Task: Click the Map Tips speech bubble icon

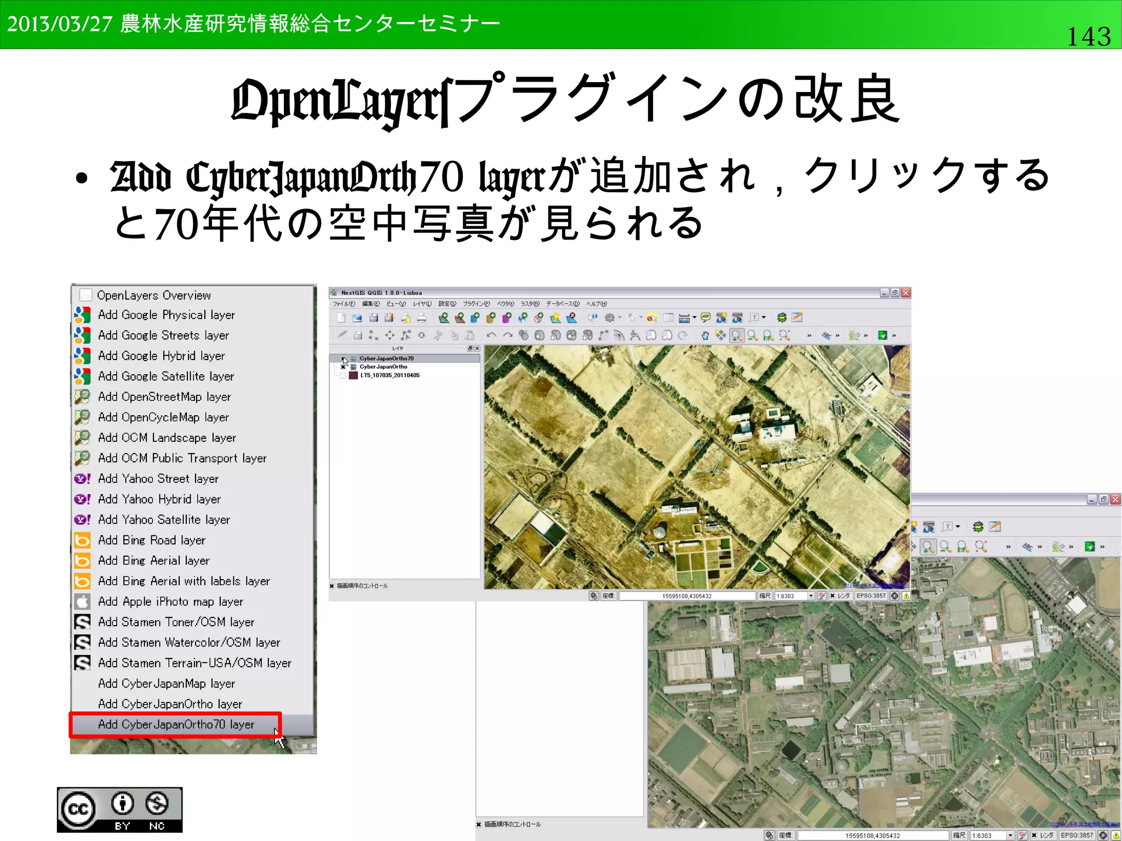Action: (706, 318)
